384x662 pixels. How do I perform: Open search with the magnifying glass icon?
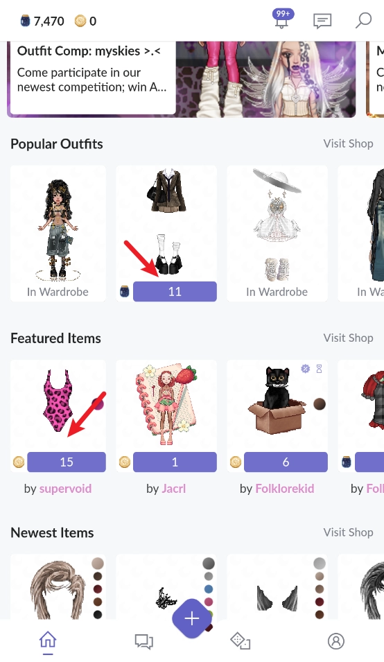(363, 20)
